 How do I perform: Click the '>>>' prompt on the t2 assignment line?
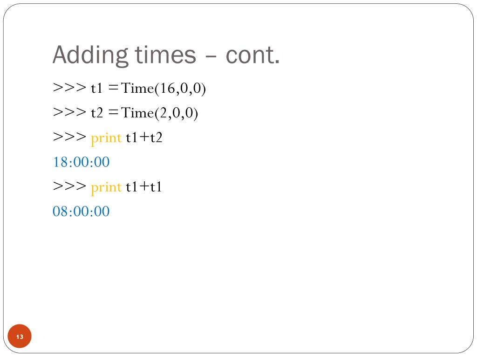click(x=70, y=113)
